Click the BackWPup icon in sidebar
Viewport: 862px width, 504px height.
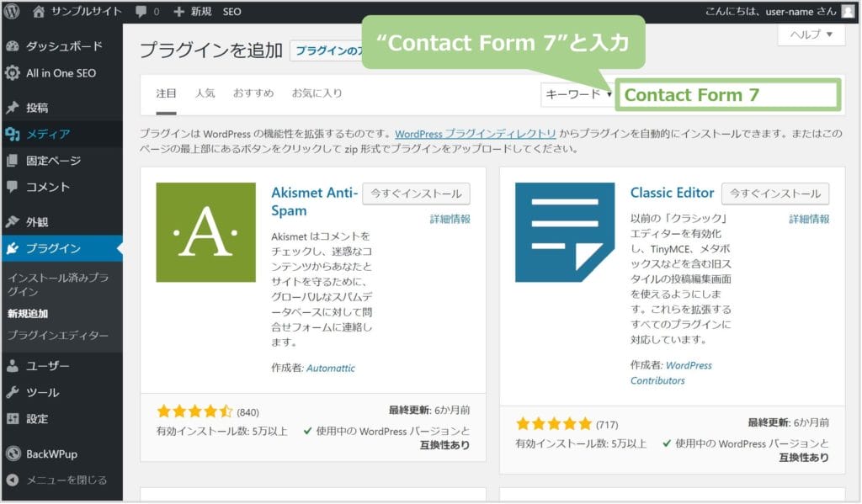13,454
